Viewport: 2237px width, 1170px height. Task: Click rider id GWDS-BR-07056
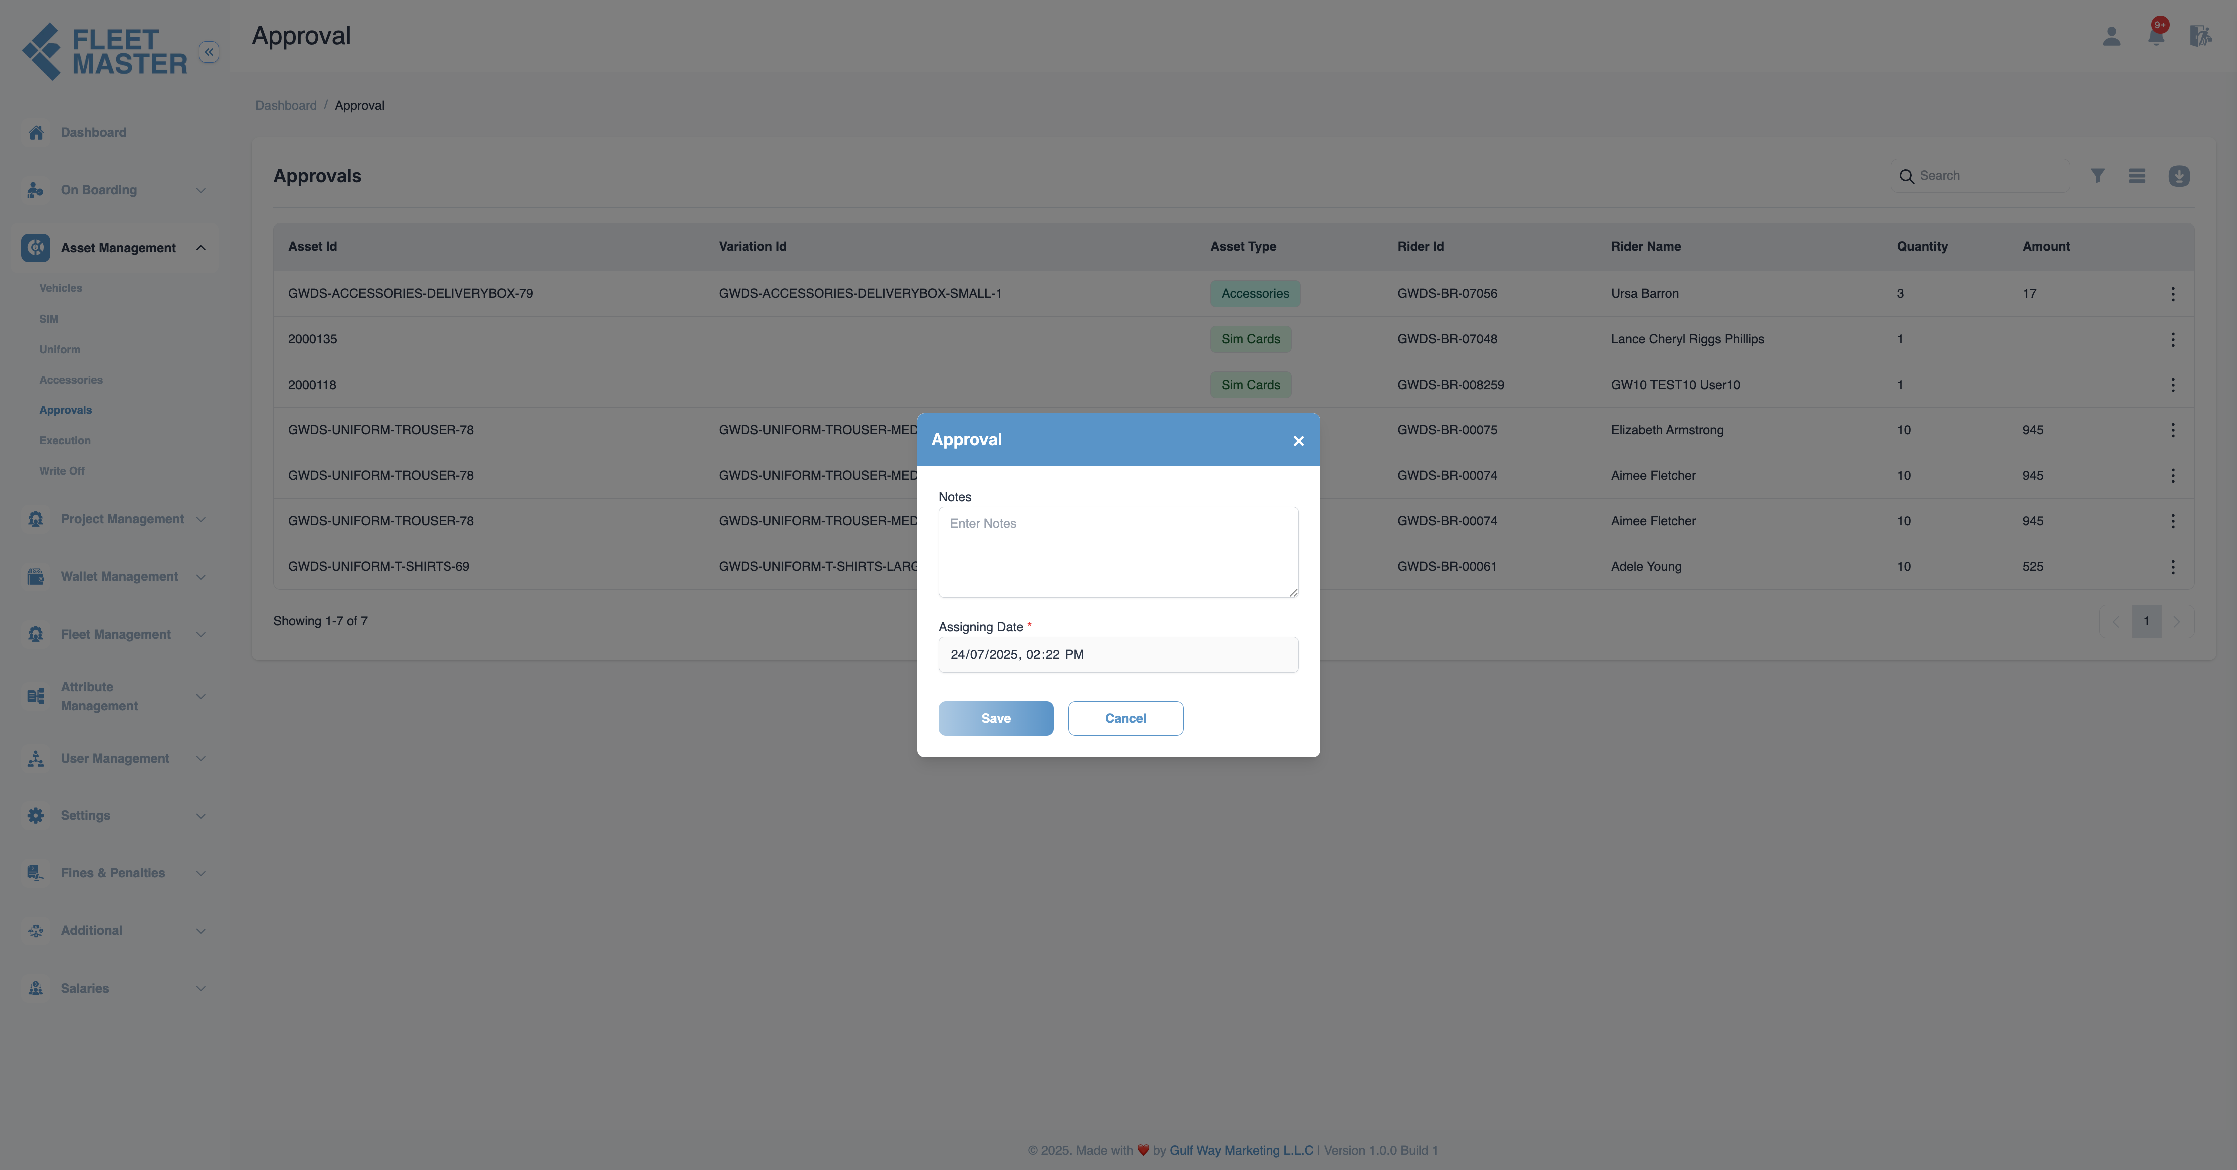click(1447, 294)
